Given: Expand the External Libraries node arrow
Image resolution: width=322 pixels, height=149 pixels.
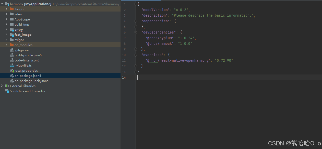Looking at the screenshot, I should tap(2, 86).
